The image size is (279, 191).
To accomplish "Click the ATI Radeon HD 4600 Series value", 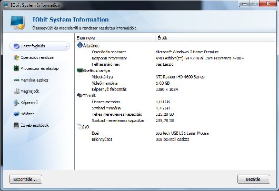I will pos(180,77).
